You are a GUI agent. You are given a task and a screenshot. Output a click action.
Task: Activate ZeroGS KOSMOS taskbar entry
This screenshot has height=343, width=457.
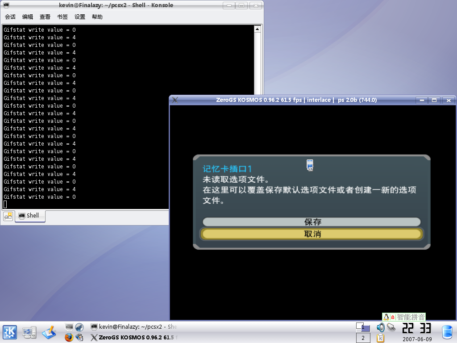[133, 338]
